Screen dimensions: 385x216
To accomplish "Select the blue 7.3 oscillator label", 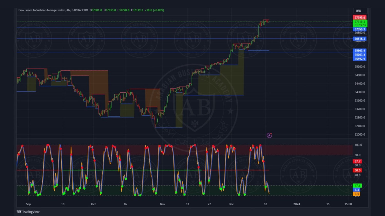I will pos(357,190).
